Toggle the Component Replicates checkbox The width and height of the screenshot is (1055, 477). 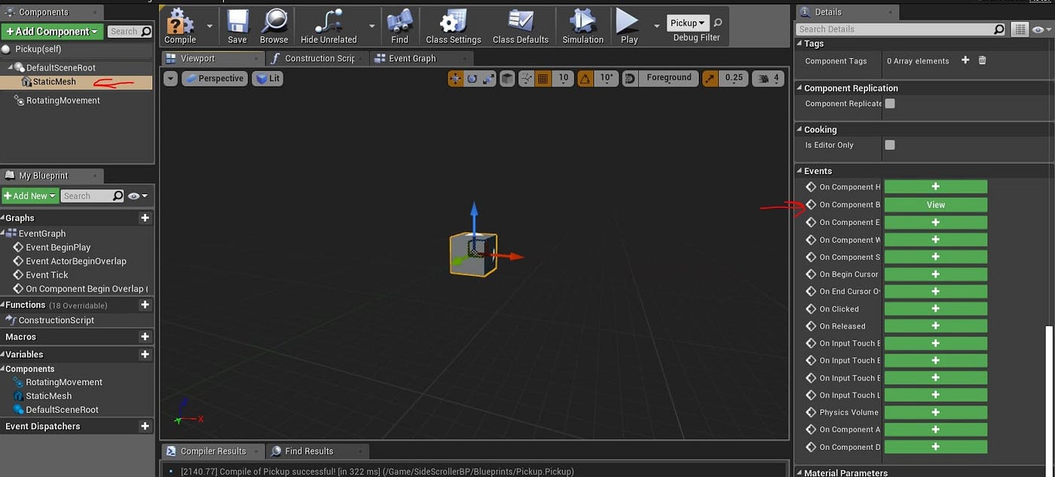pos(890,103)
